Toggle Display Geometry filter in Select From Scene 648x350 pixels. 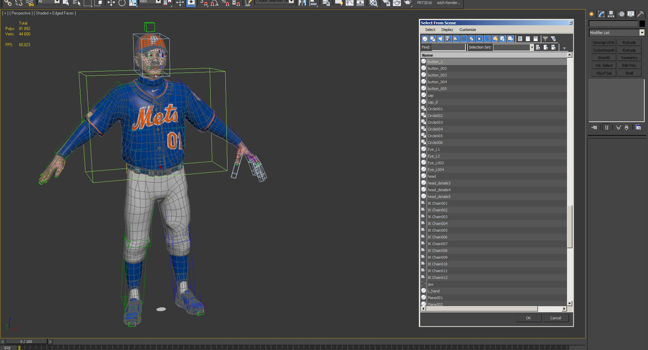[425, 39]
